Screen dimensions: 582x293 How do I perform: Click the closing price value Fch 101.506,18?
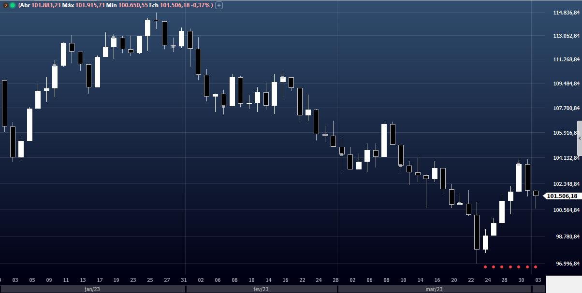[x=174, y=5]
